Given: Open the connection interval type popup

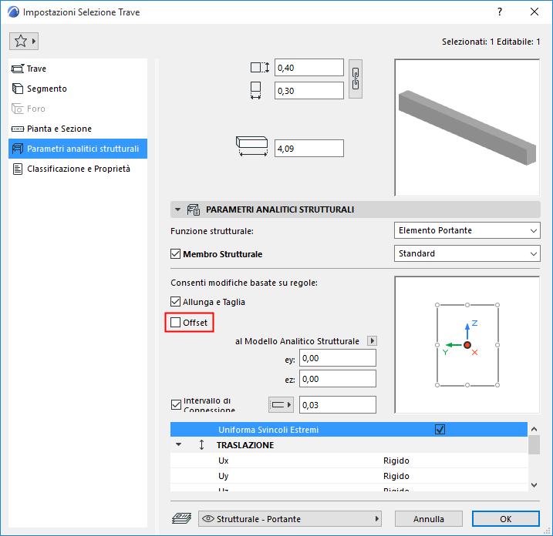Looking at the screenshot, I should point(281,404).
